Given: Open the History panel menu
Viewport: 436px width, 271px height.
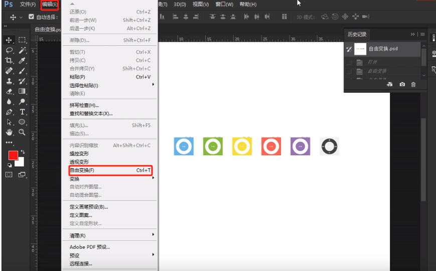Looking at the screenshot, I should coord(422,35).
